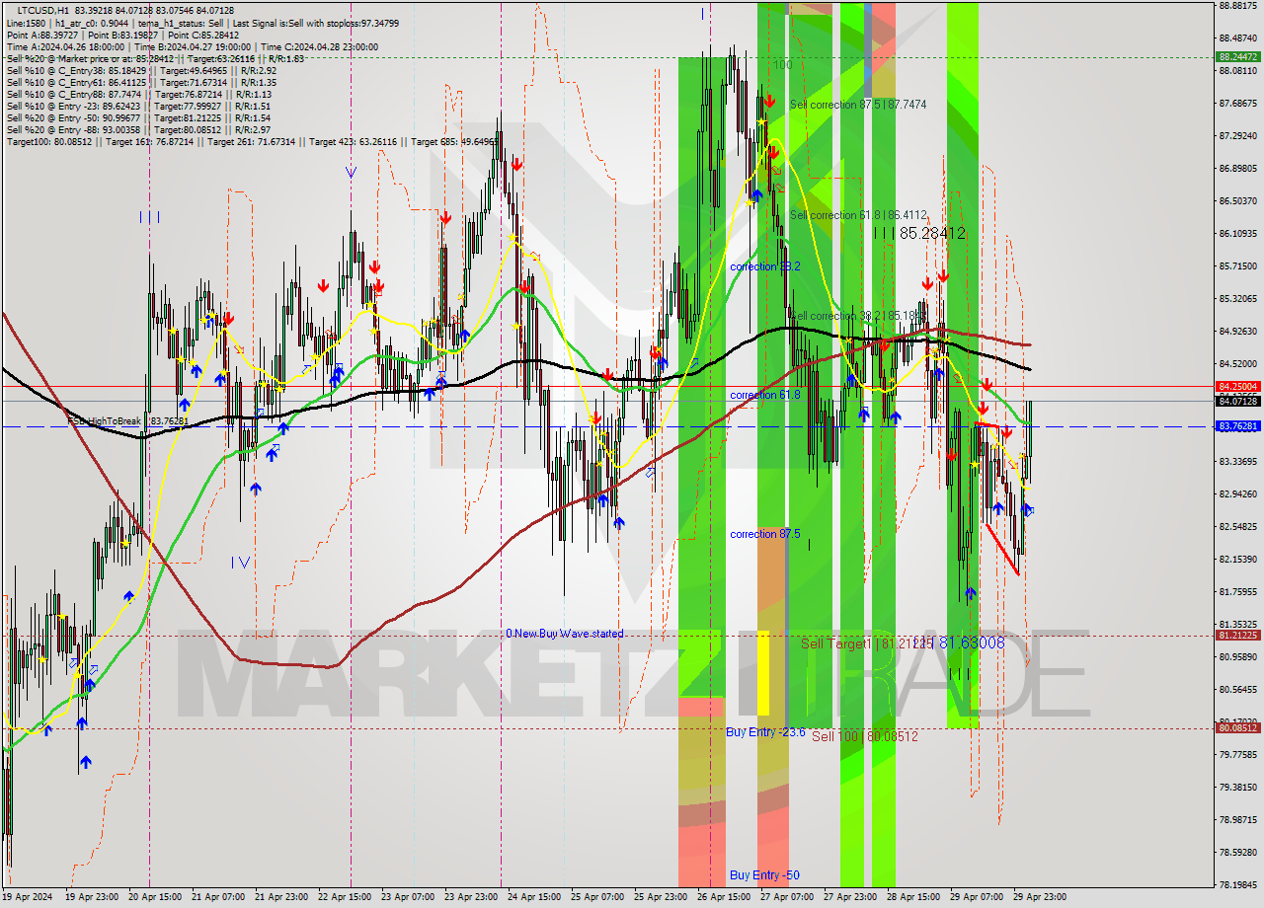Image resolution: width=1264 pixels, height=908 pixels.
Task: Click the 84.92630 price axis value
Action: [1238, 332]
